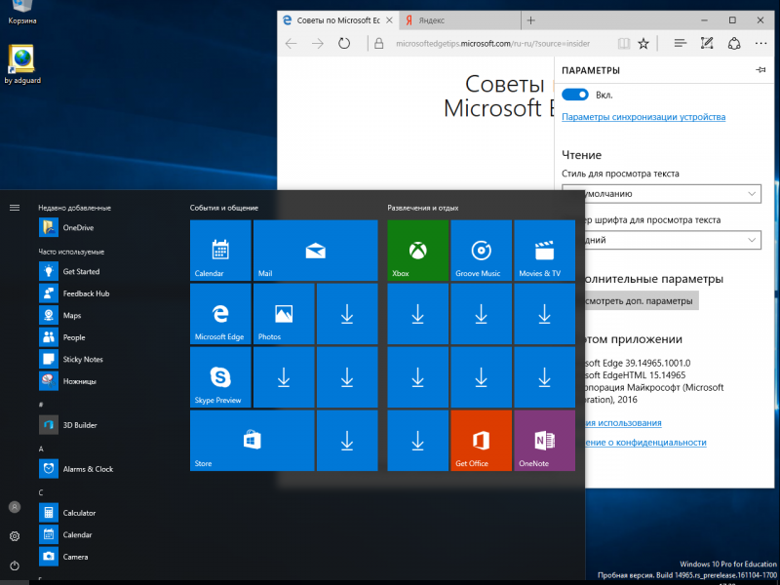Open the green Xbox tile
Image resolution: width=780 pixels, height=585 pixels.
[418, 251]
